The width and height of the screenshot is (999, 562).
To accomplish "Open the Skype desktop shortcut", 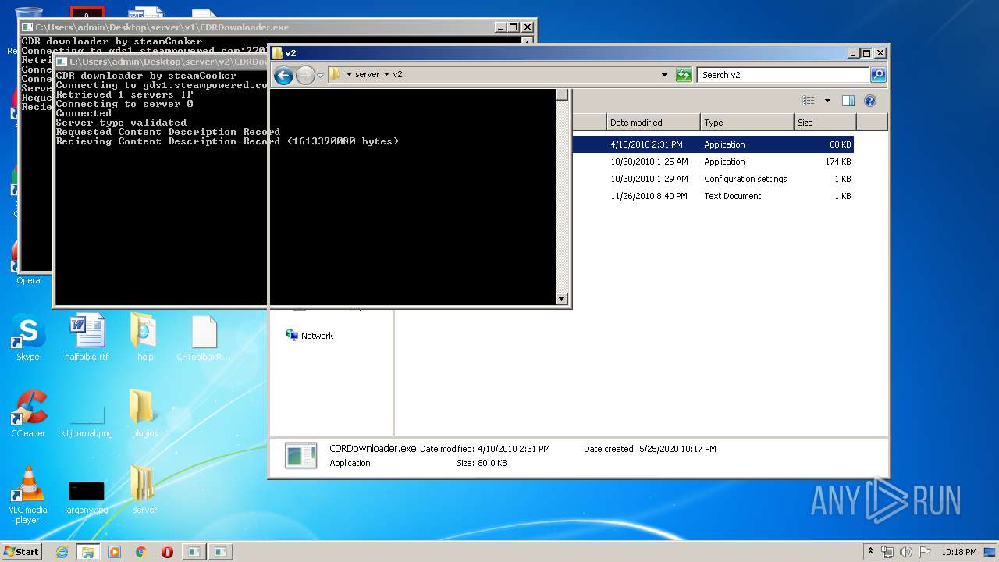I will pyautogui.click(x=28, y=339).
